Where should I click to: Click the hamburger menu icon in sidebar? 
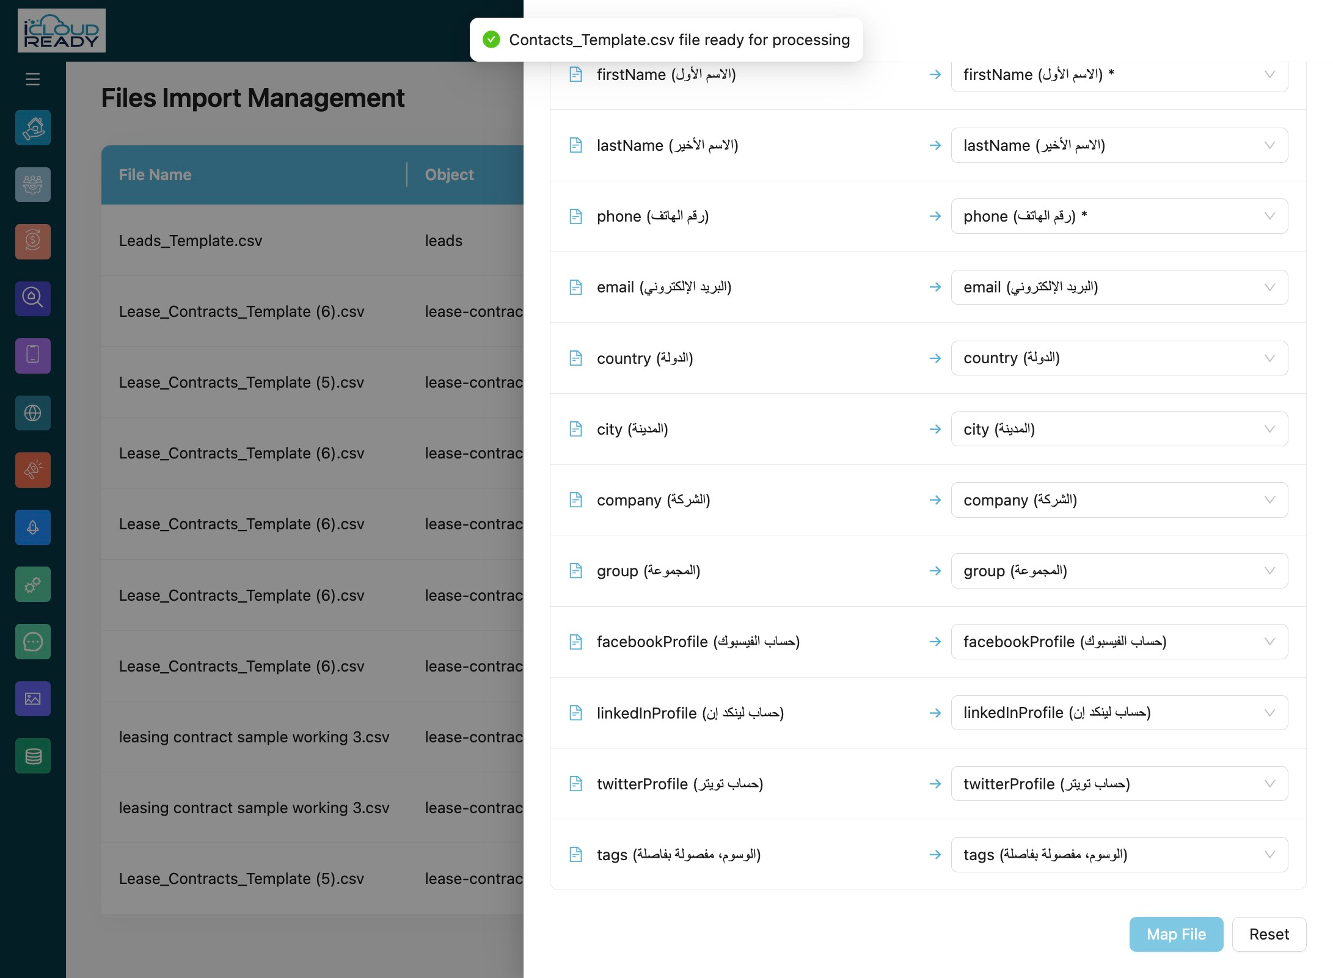point(32,79)
